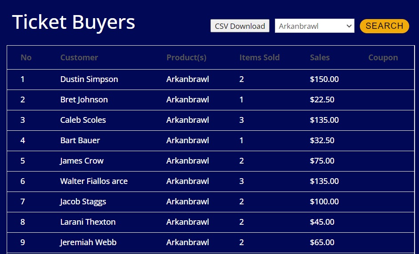The image size is (419, 254).
Task: Click the Ticket Buyers page heading
Action: point(73,22)
